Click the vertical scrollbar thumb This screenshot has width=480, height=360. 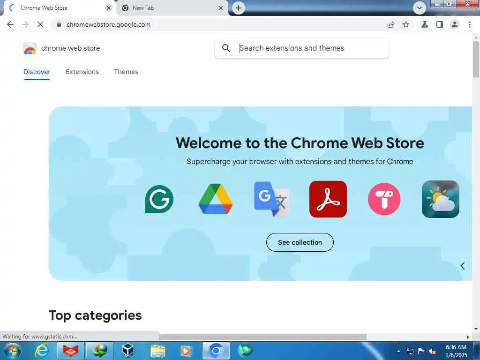476,59
